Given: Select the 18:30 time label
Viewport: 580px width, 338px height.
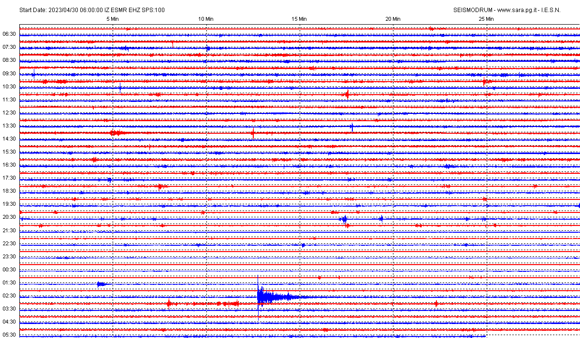Looking at the screenshot, I should [9, 191].
